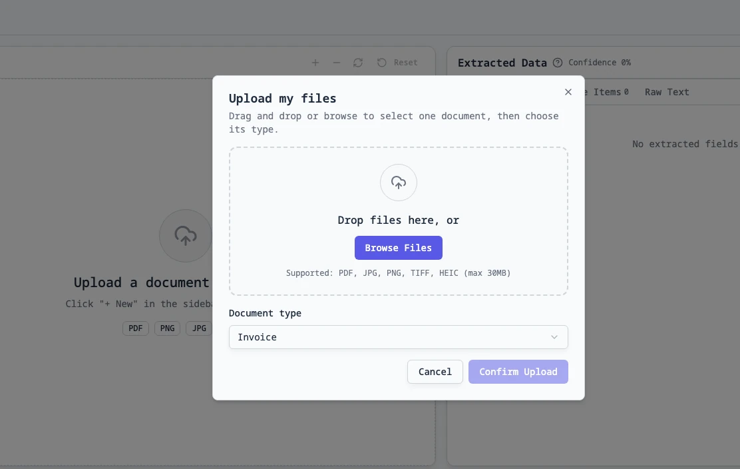Viewport: 740px width, 469px height.
Task: Click the Cancel button
Action: 435,372
